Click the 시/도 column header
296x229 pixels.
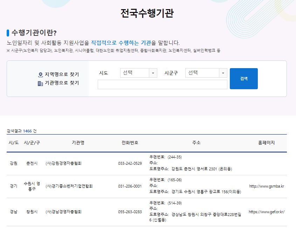point(14,143)
